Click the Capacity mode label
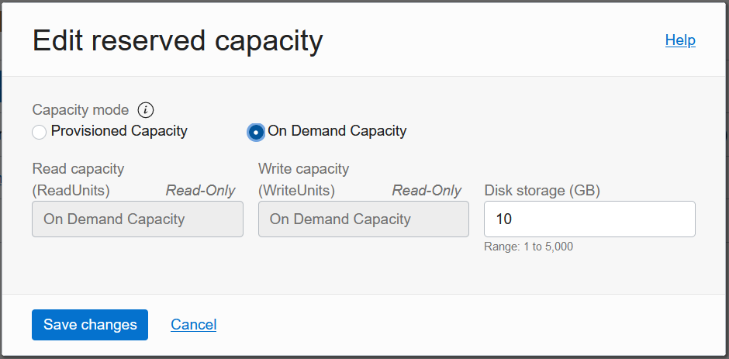Viewport: 729px width, 359px height. [x=81, y=110]
